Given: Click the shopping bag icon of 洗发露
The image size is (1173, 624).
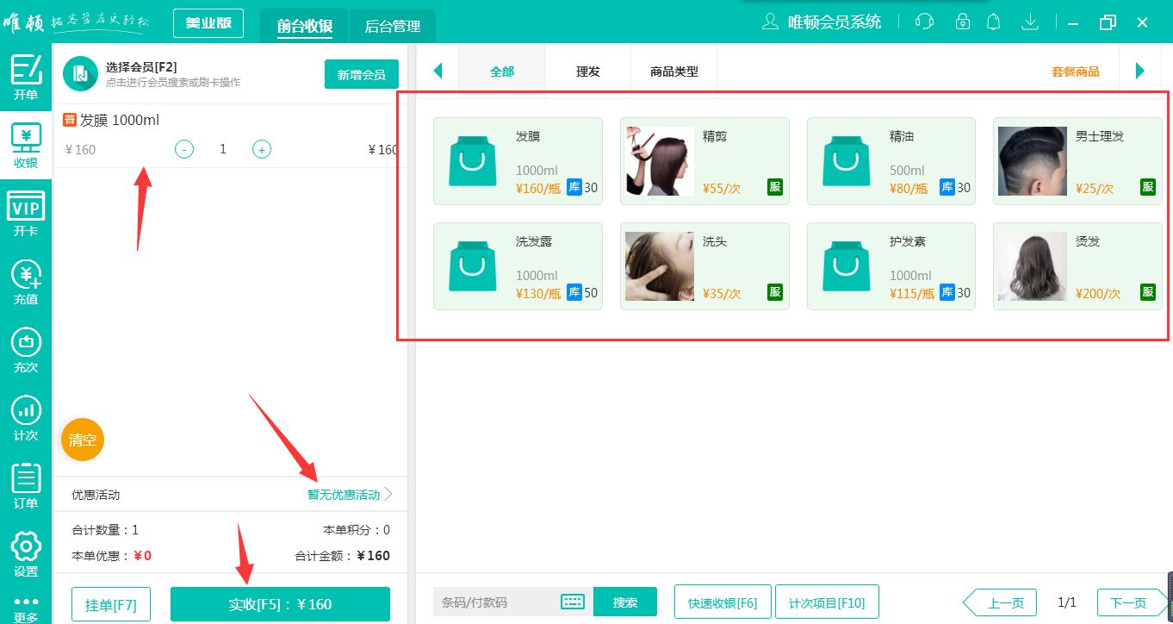Looking at the screenshot, I should tap(472, 266).
